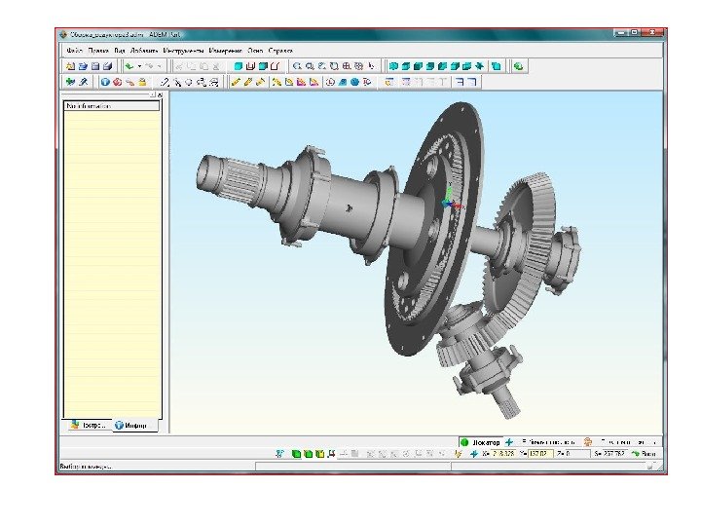Viewport: 701px width, 526px height.
Task: Switch to the left tab beside Информ
Action: [x=89, y=425]
